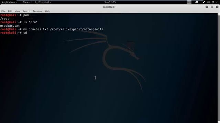Screen dimensions: 220x123
Task: Click the power icon in top bar
Action: click(213, 2)
